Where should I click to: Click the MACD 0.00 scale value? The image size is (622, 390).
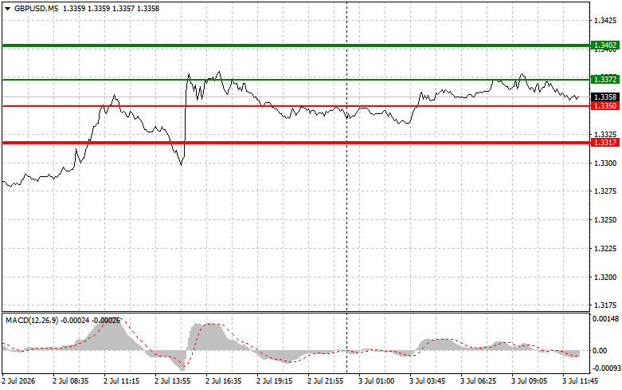point(600,351)
